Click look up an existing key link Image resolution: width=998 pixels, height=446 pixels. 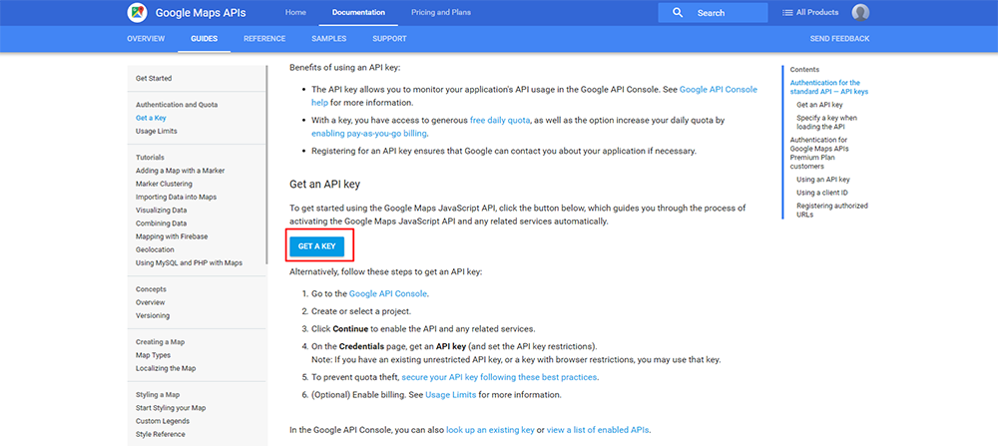tap(490, 430)
